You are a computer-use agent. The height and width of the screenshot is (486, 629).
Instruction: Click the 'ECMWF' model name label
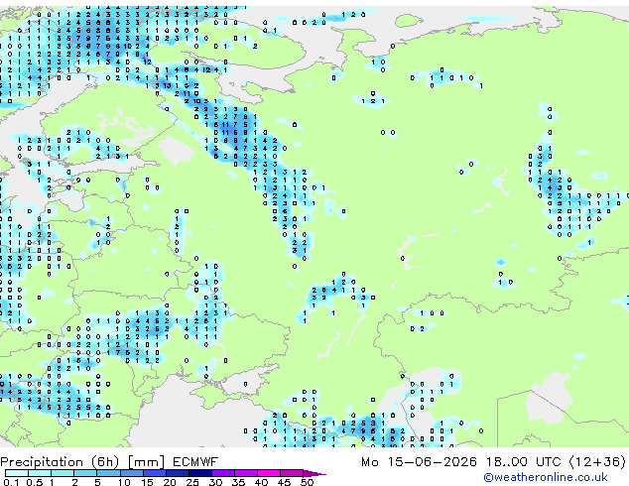click(195, 462)
